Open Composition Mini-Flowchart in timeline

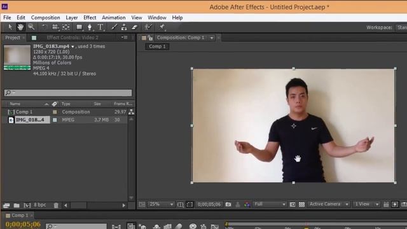[x=116, y=226]
